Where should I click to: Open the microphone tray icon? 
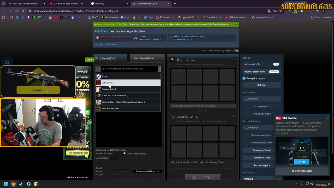click(302, 184)
